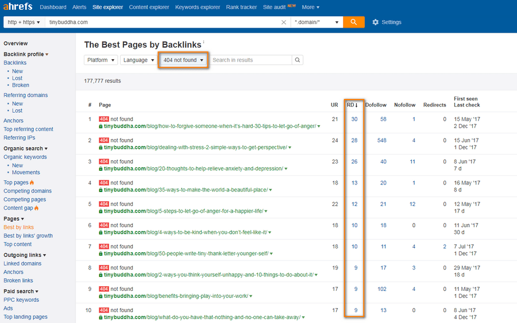Click the Search in results magnifier icon
517x323 pixels.
click(298, 60)
